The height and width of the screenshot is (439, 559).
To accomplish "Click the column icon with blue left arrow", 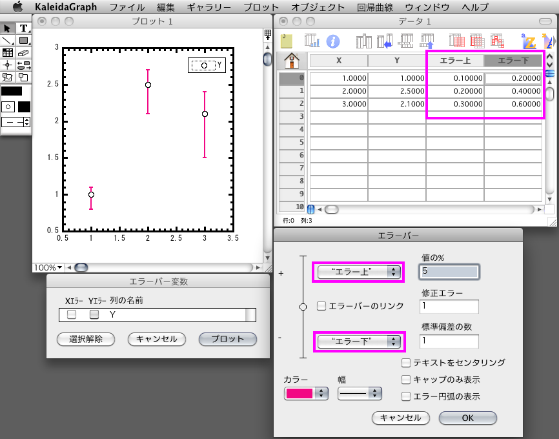I will click(x=385, y=41).
